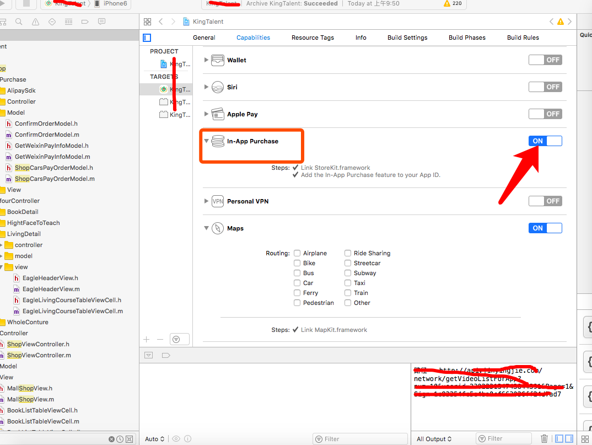Switch to the Info tab
Screen dimensions: 592x445
[x=361, y=37]
